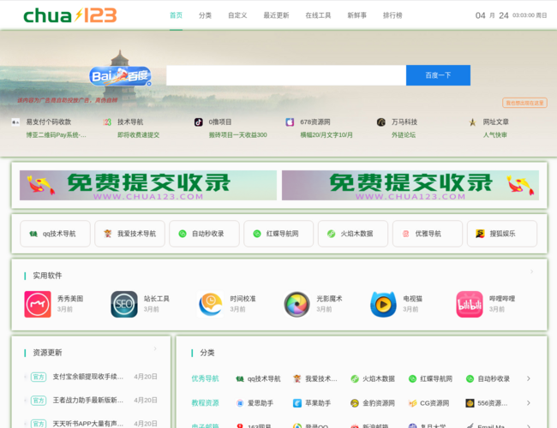The width and height of the screenshot is (557, 428).
Task: Click the chua123 site logo
Action: click(x=70, y=15)
